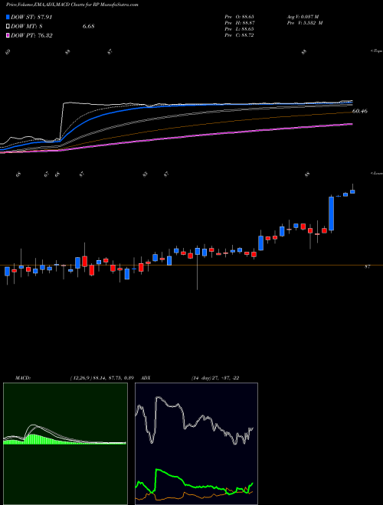Click the 'ADX' panel title
Viewport: 383px width, 505px height.
tap(146, 378)
